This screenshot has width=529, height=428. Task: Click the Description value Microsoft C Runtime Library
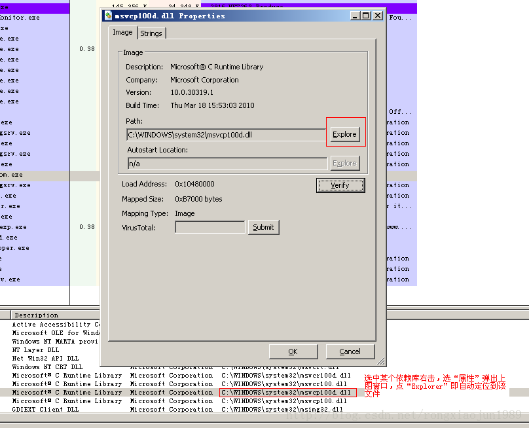point(217,67)
